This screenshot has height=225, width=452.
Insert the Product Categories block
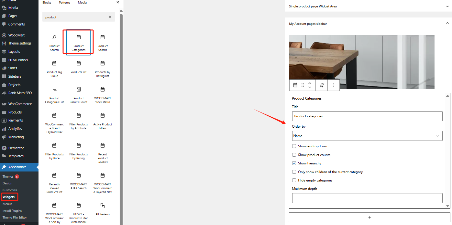(79, 43)
